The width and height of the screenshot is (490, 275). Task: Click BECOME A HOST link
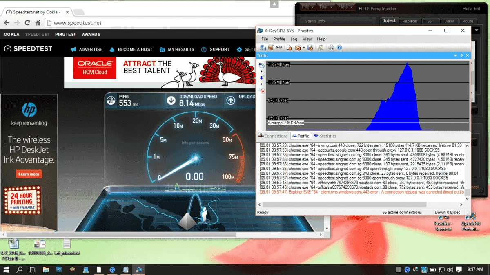pyautogui.click(x=131, y=49)
